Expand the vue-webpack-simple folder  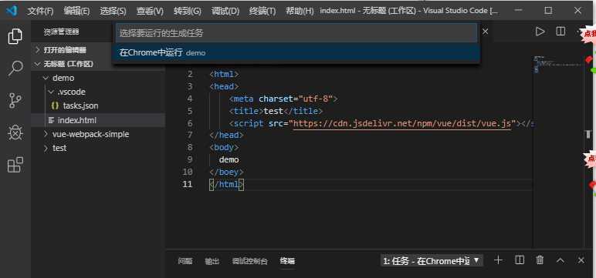click(90, 134)
